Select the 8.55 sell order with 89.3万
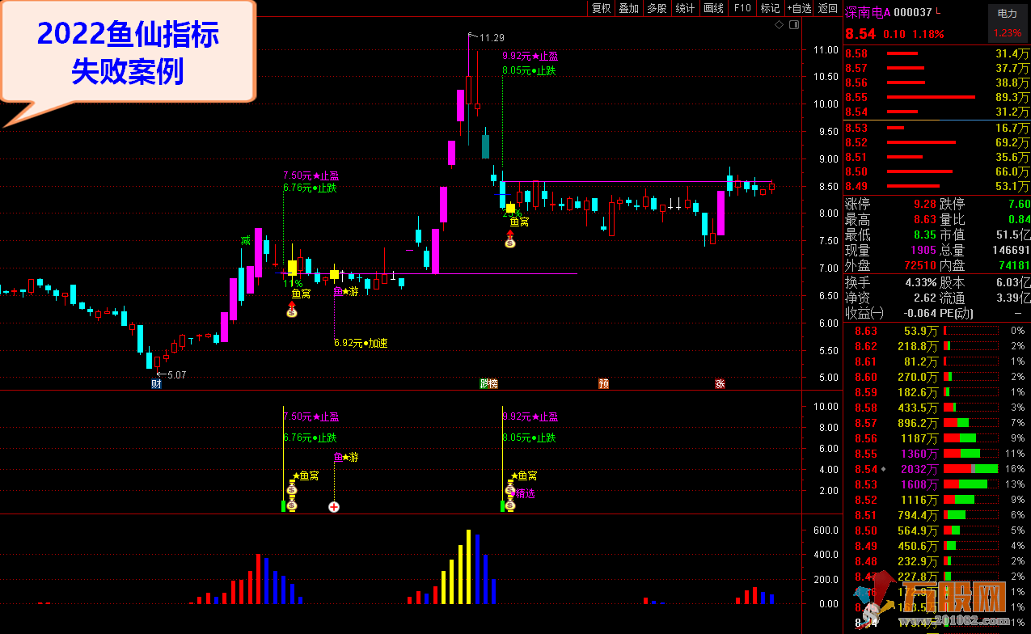 click(937, 97)
